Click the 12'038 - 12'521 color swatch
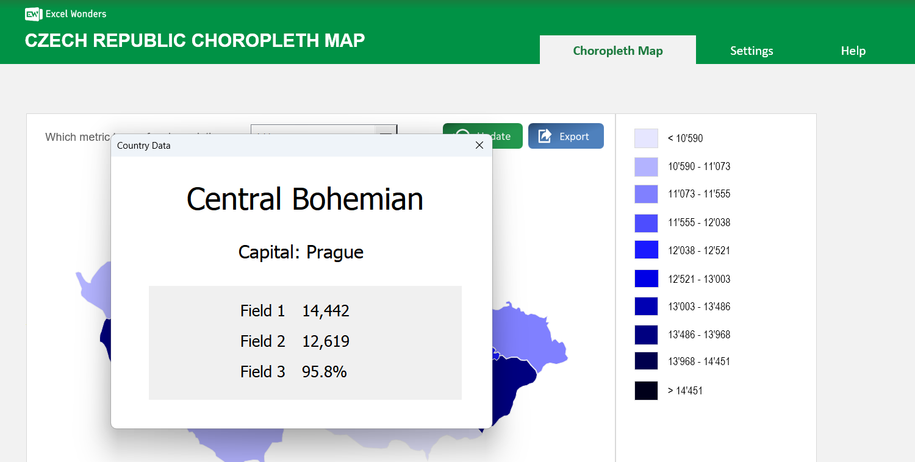 click(646, 250)
